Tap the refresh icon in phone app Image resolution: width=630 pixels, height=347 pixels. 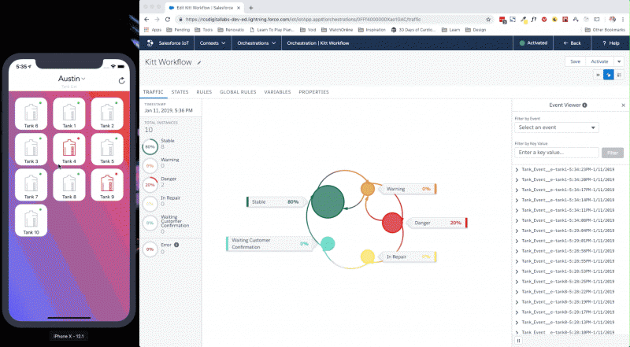coord(122,81)
